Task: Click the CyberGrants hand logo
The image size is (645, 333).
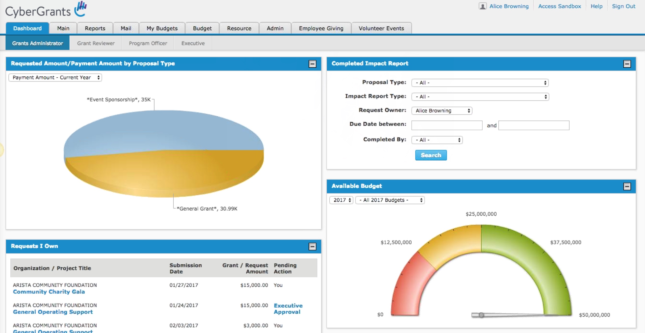Action: [80, 9]
